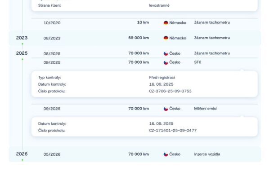Click the date 05/2026
The image size is (270, 175).
pyautogui.click(x=52, y=154)
